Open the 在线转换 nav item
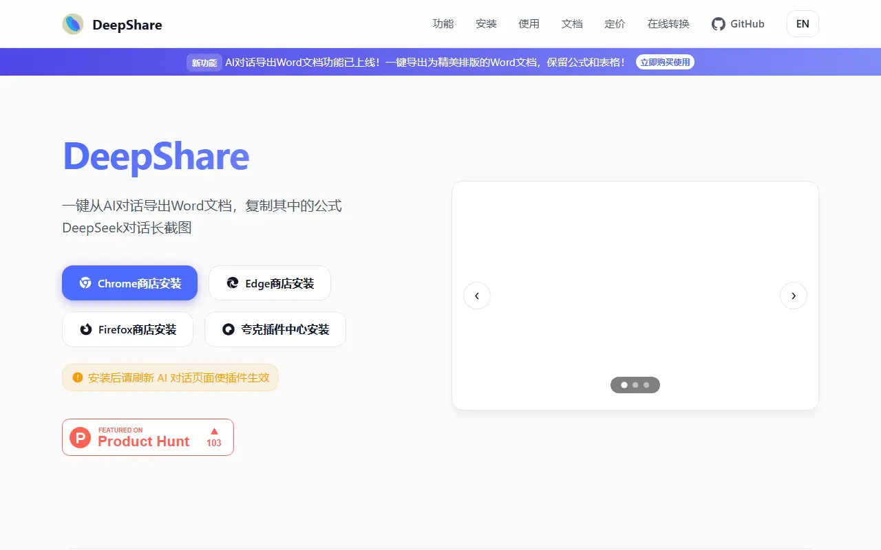This screenshot has width=881, height=550. 668,24
